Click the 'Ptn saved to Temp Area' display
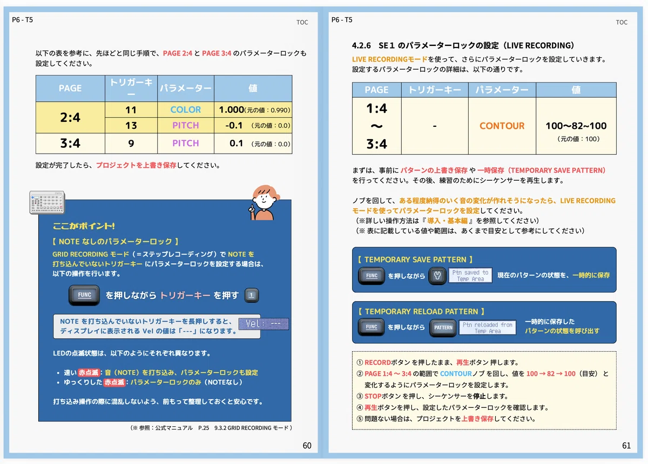The height and width of the screenshot is (464, 648). click(x=470, y=276)
